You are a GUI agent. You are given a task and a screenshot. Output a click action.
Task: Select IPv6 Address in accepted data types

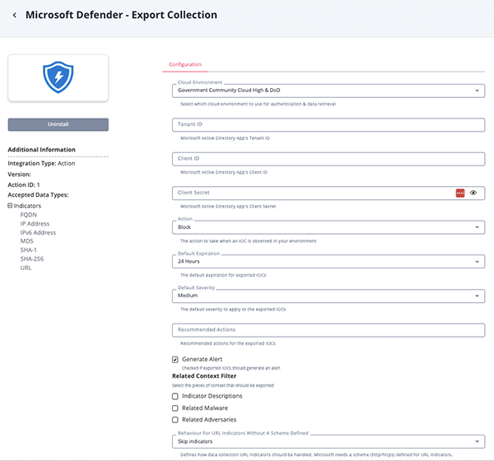coord(38,232)
